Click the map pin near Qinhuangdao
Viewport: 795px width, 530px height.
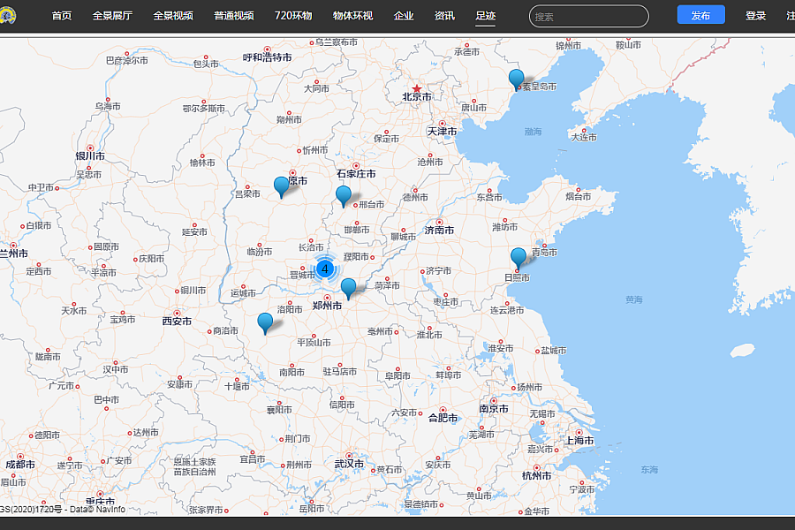pos(517,79)
